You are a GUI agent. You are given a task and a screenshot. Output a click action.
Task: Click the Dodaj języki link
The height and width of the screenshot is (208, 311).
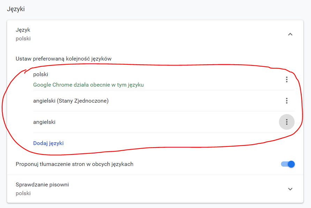point(48,143)
